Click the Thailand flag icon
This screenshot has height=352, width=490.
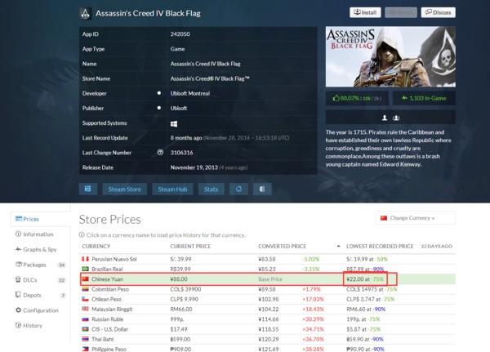[x=85, y=339]
